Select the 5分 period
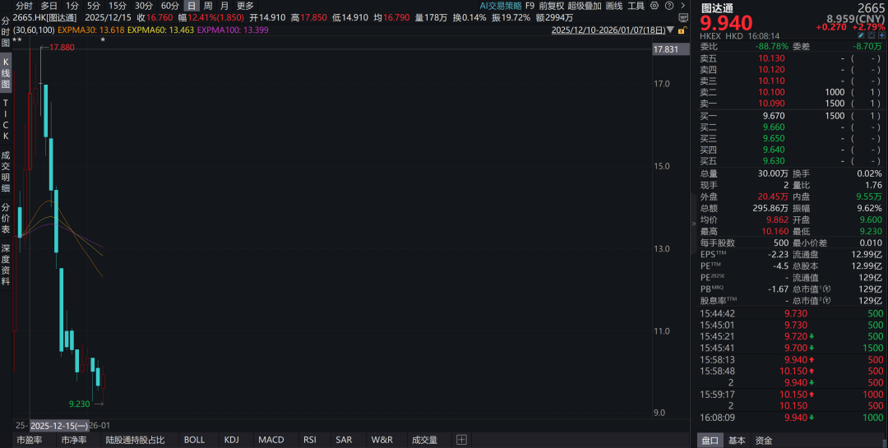 pos(94,6)
